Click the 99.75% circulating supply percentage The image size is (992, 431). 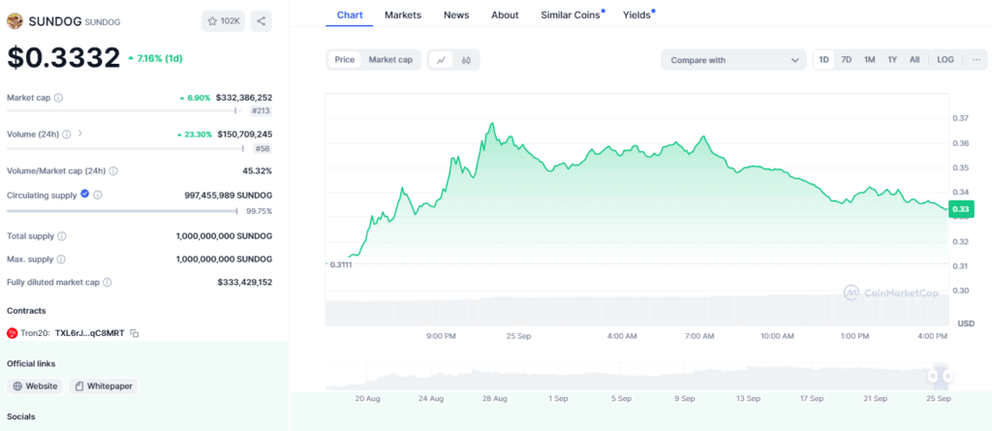260,211
